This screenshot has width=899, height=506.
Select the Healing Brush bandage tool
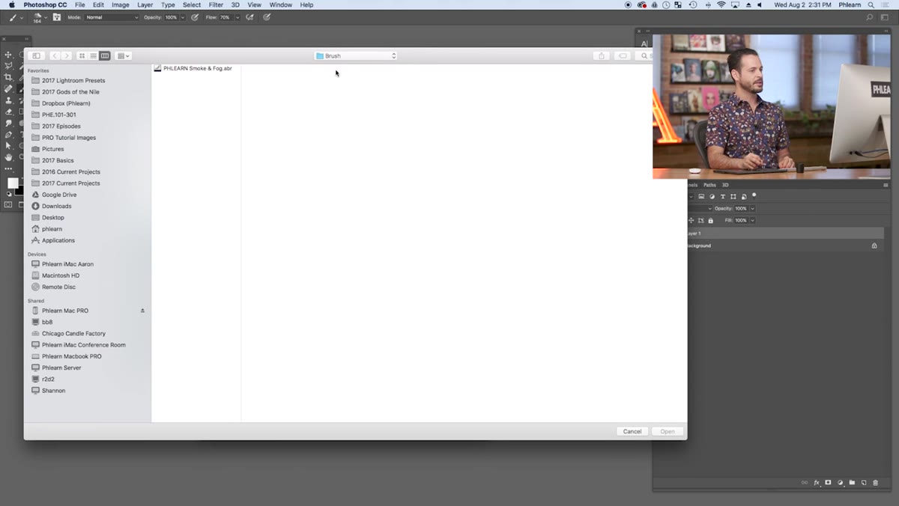(8, 88)
